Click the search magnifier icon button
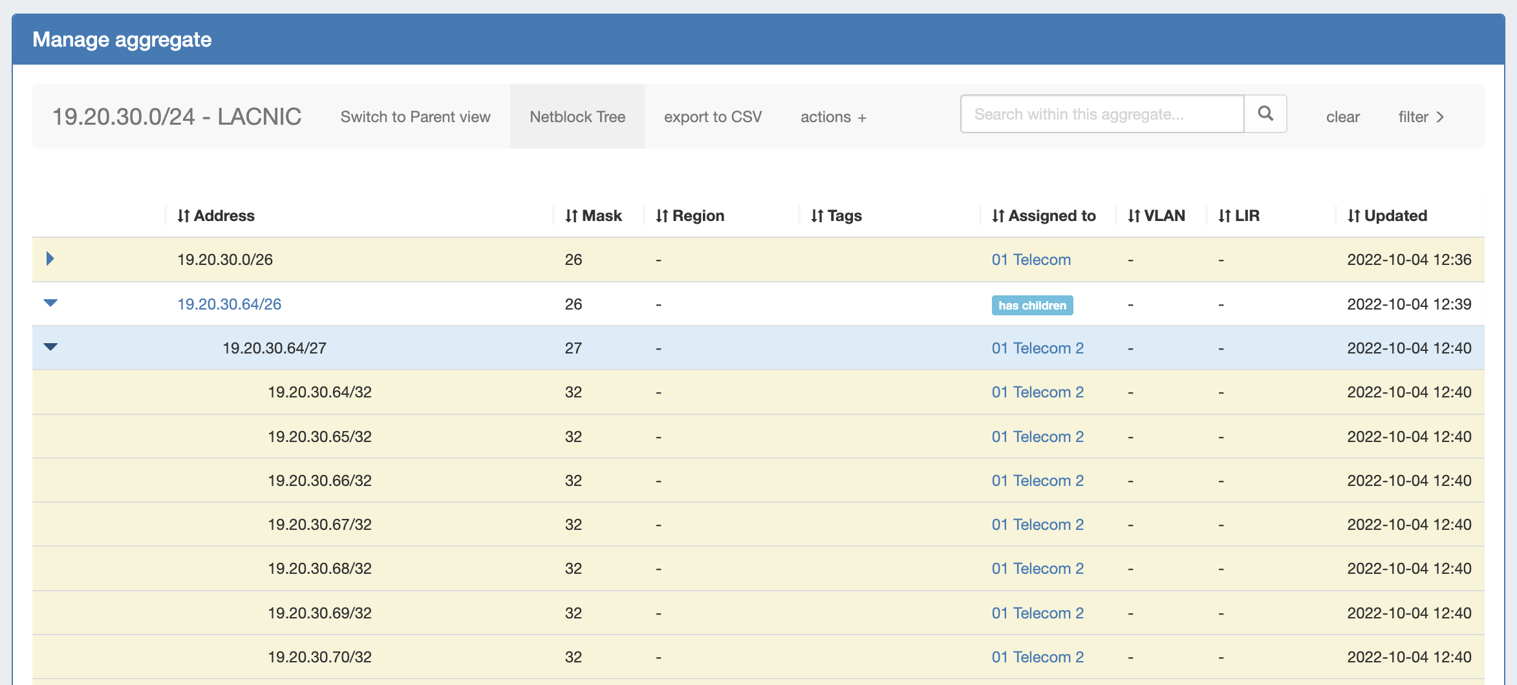 pos(1265,114)
